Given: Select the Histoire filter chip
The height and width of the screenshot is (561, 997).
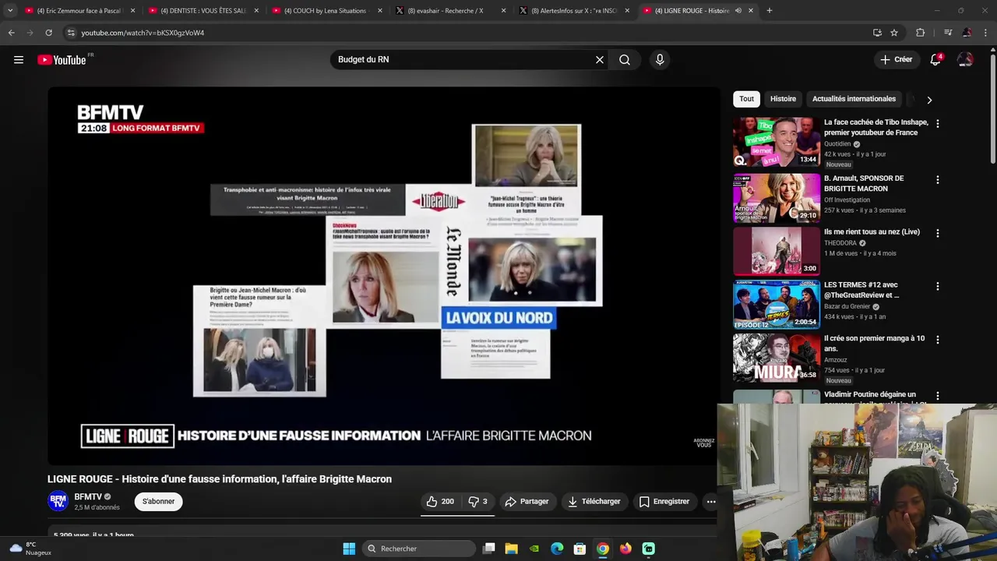Looking at the screenshot, I should coord(783,99).
